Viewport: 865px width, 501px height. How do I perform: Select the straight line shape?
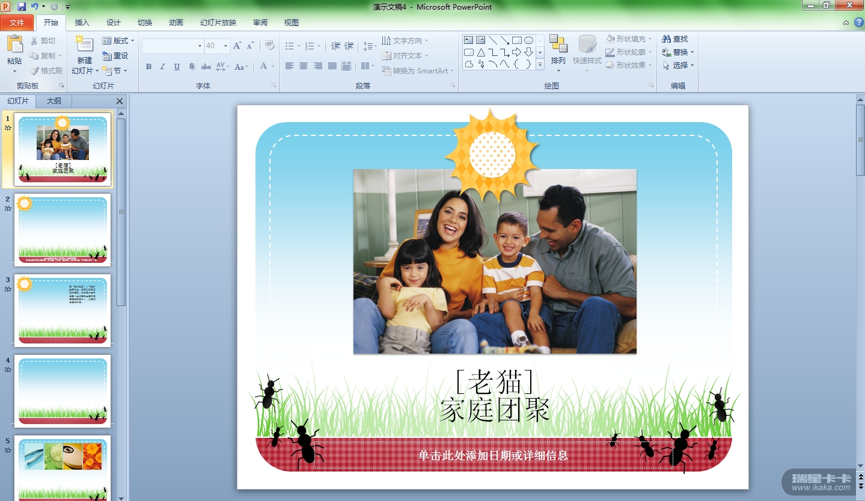[x=493, y=40]
